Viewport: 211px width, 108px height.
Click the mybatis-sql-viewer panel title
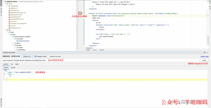point(9,53)
